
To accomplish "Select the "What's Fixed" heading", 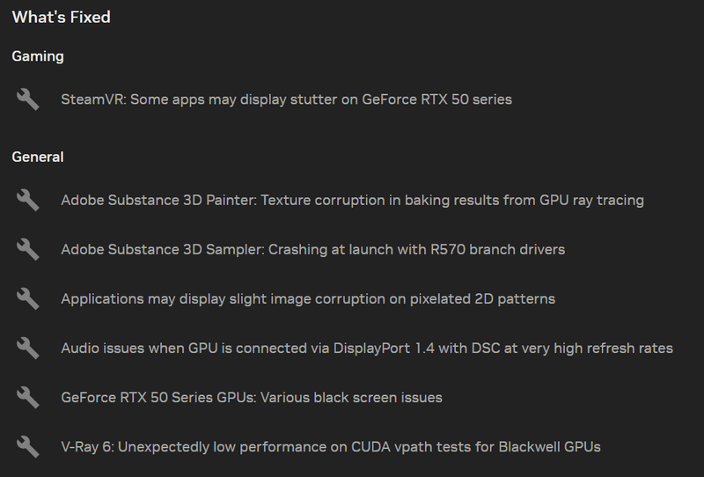I will 62,18.
